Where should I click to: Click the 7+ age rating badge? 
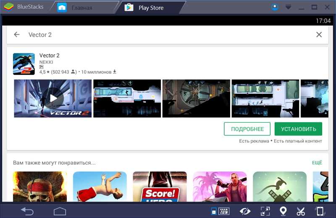point(41,67)
